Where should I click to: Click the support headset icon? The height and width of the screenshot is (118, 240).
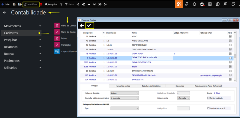pos(202,4)
